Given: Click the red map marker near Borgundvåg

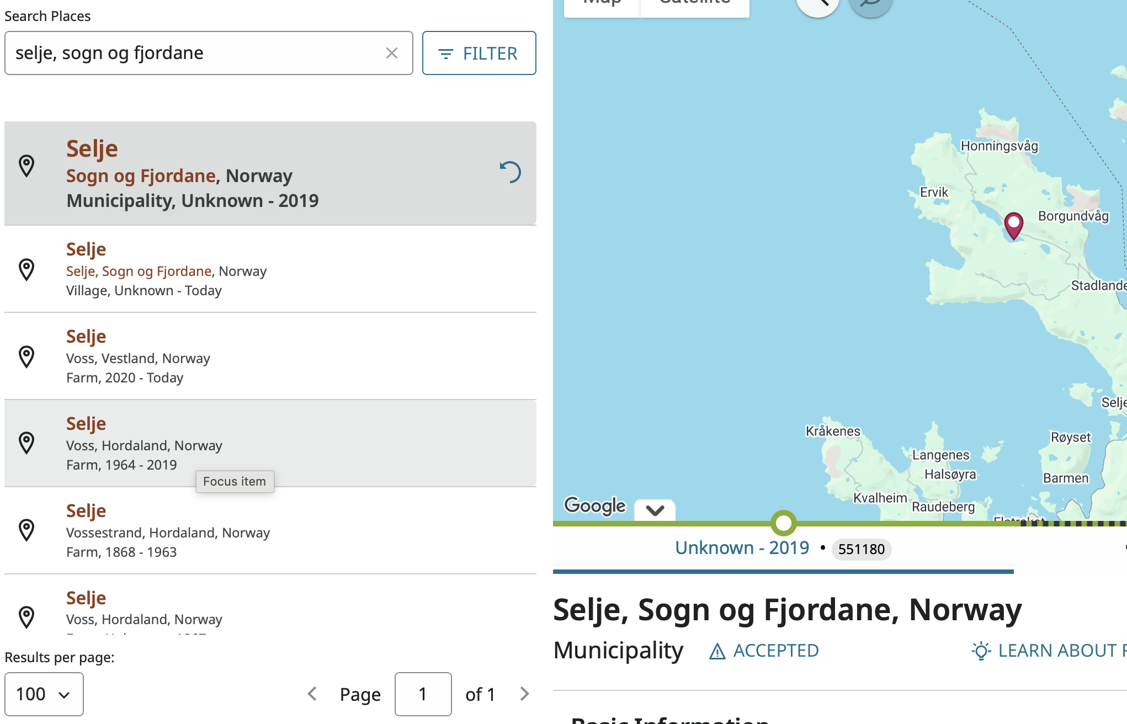Looking at the screenshot, I should [x=1013, y=225].
